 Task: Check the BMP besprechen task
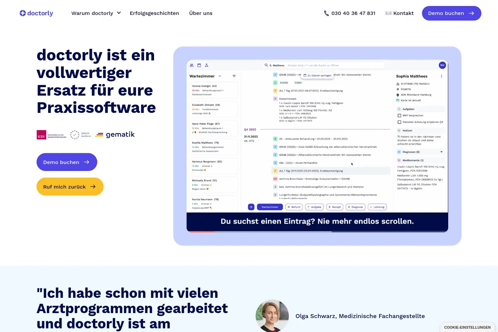tap(399, 116)
